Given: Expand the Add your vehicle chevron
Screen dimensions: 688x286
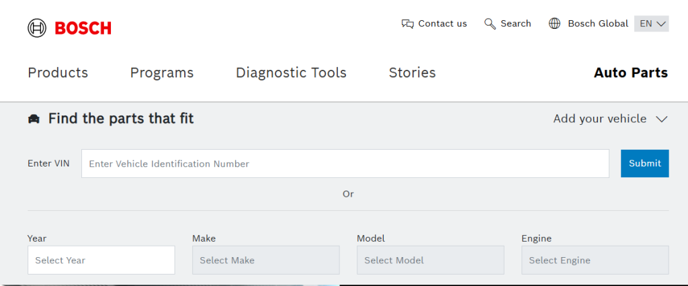Looking at the screenshot, I should (x=662, y=119).
